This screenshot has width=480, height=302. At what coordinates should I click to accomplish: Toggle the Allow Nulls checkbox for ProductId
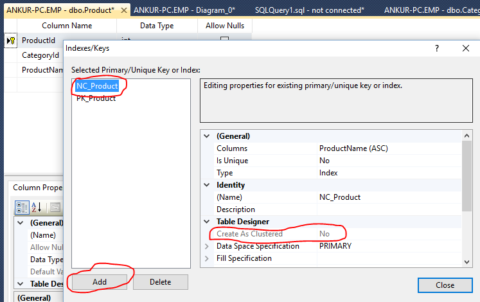pos(224,40)
